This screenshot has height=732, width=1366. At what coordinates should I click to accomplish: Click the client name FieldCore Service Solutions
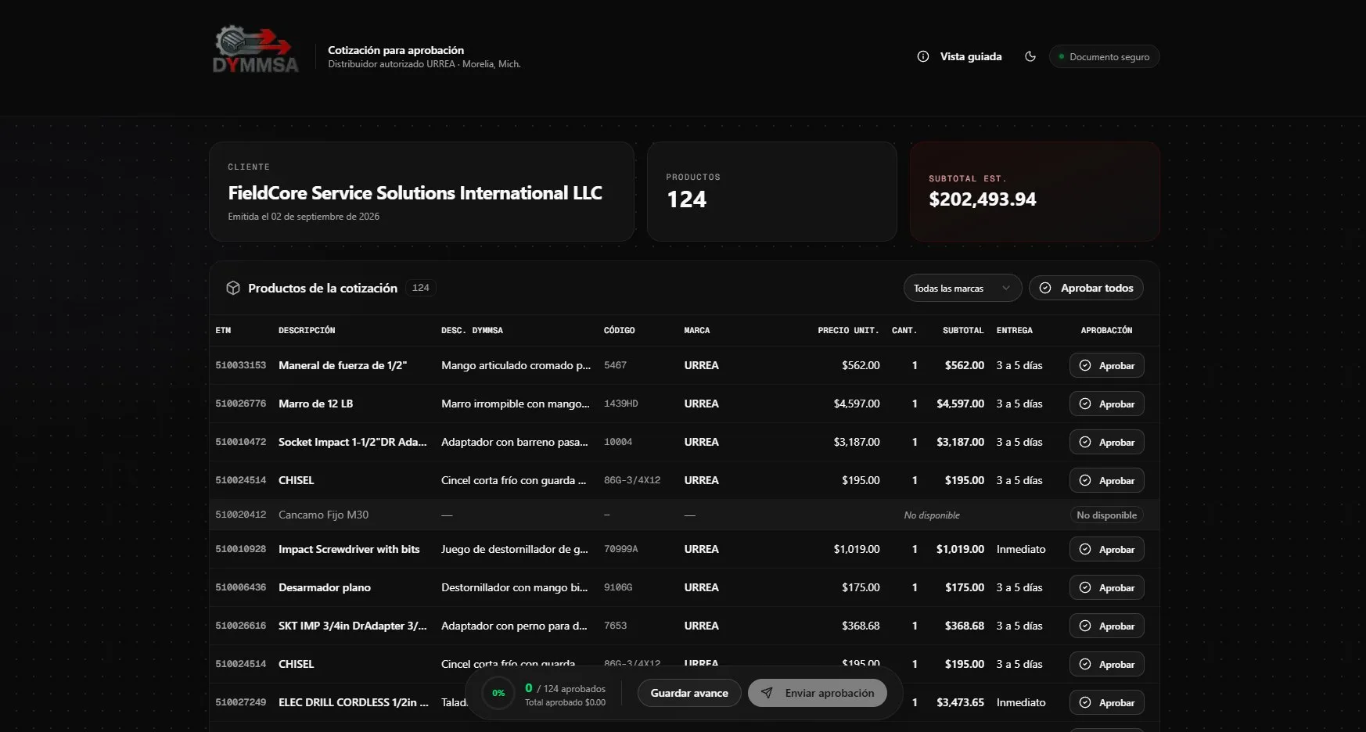coord(415,193)
